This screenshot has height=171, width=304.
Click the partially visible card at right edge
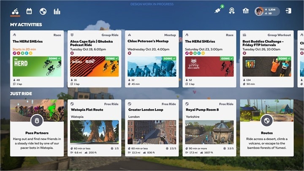[x=301, y=59]
